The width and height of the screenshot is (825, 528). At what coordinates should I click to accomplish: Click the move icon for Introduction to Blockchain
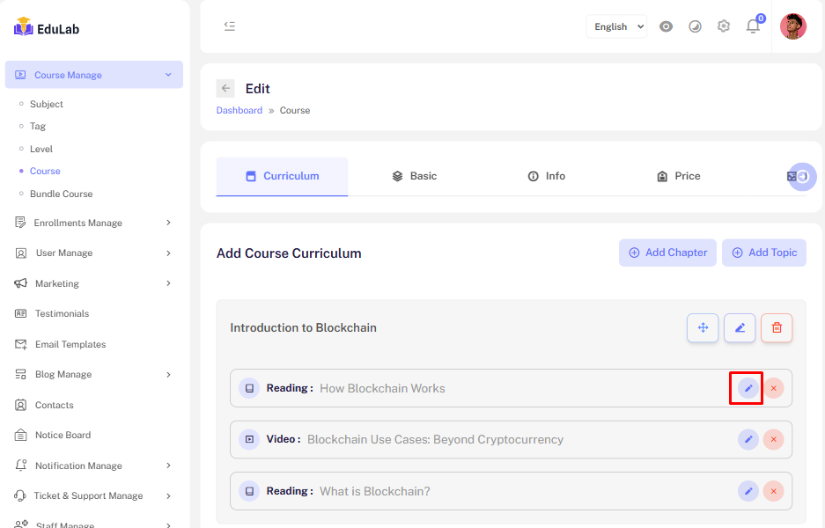tap(703, 328)
